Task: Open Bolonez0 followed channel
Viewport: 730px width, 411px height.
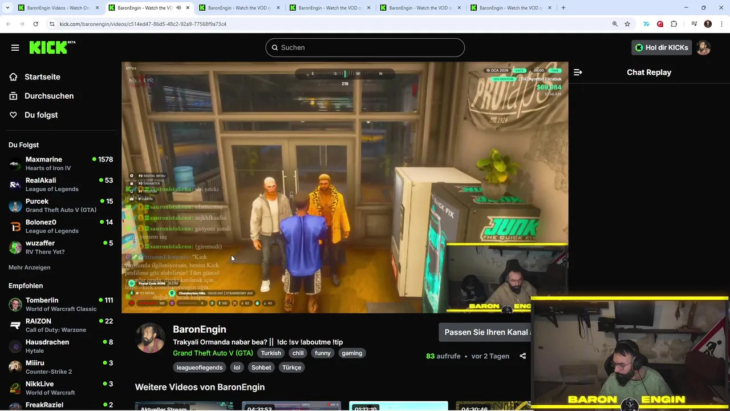Action: 60,226
